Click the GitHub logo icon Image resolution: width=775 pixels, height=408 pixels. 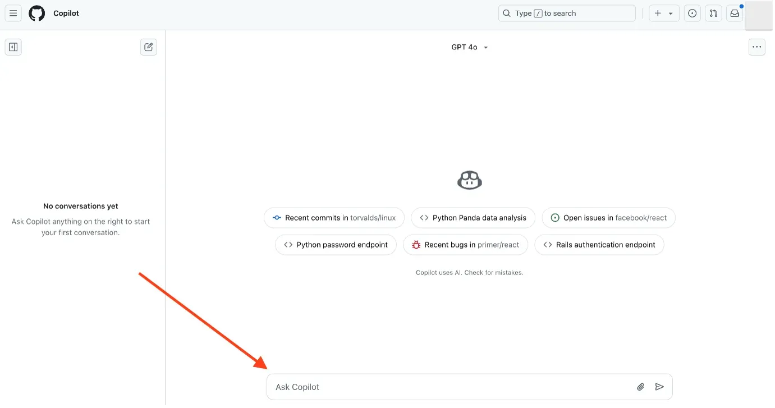(x=37, y=13)
